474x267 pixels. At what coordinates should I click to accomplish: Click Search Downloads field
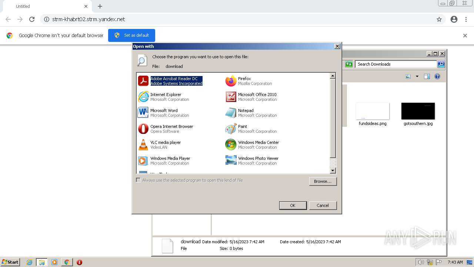tap(395, 64)
